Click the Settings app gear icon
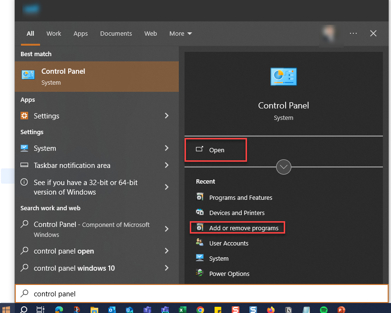The image size is (391, 313). point(24,116)
